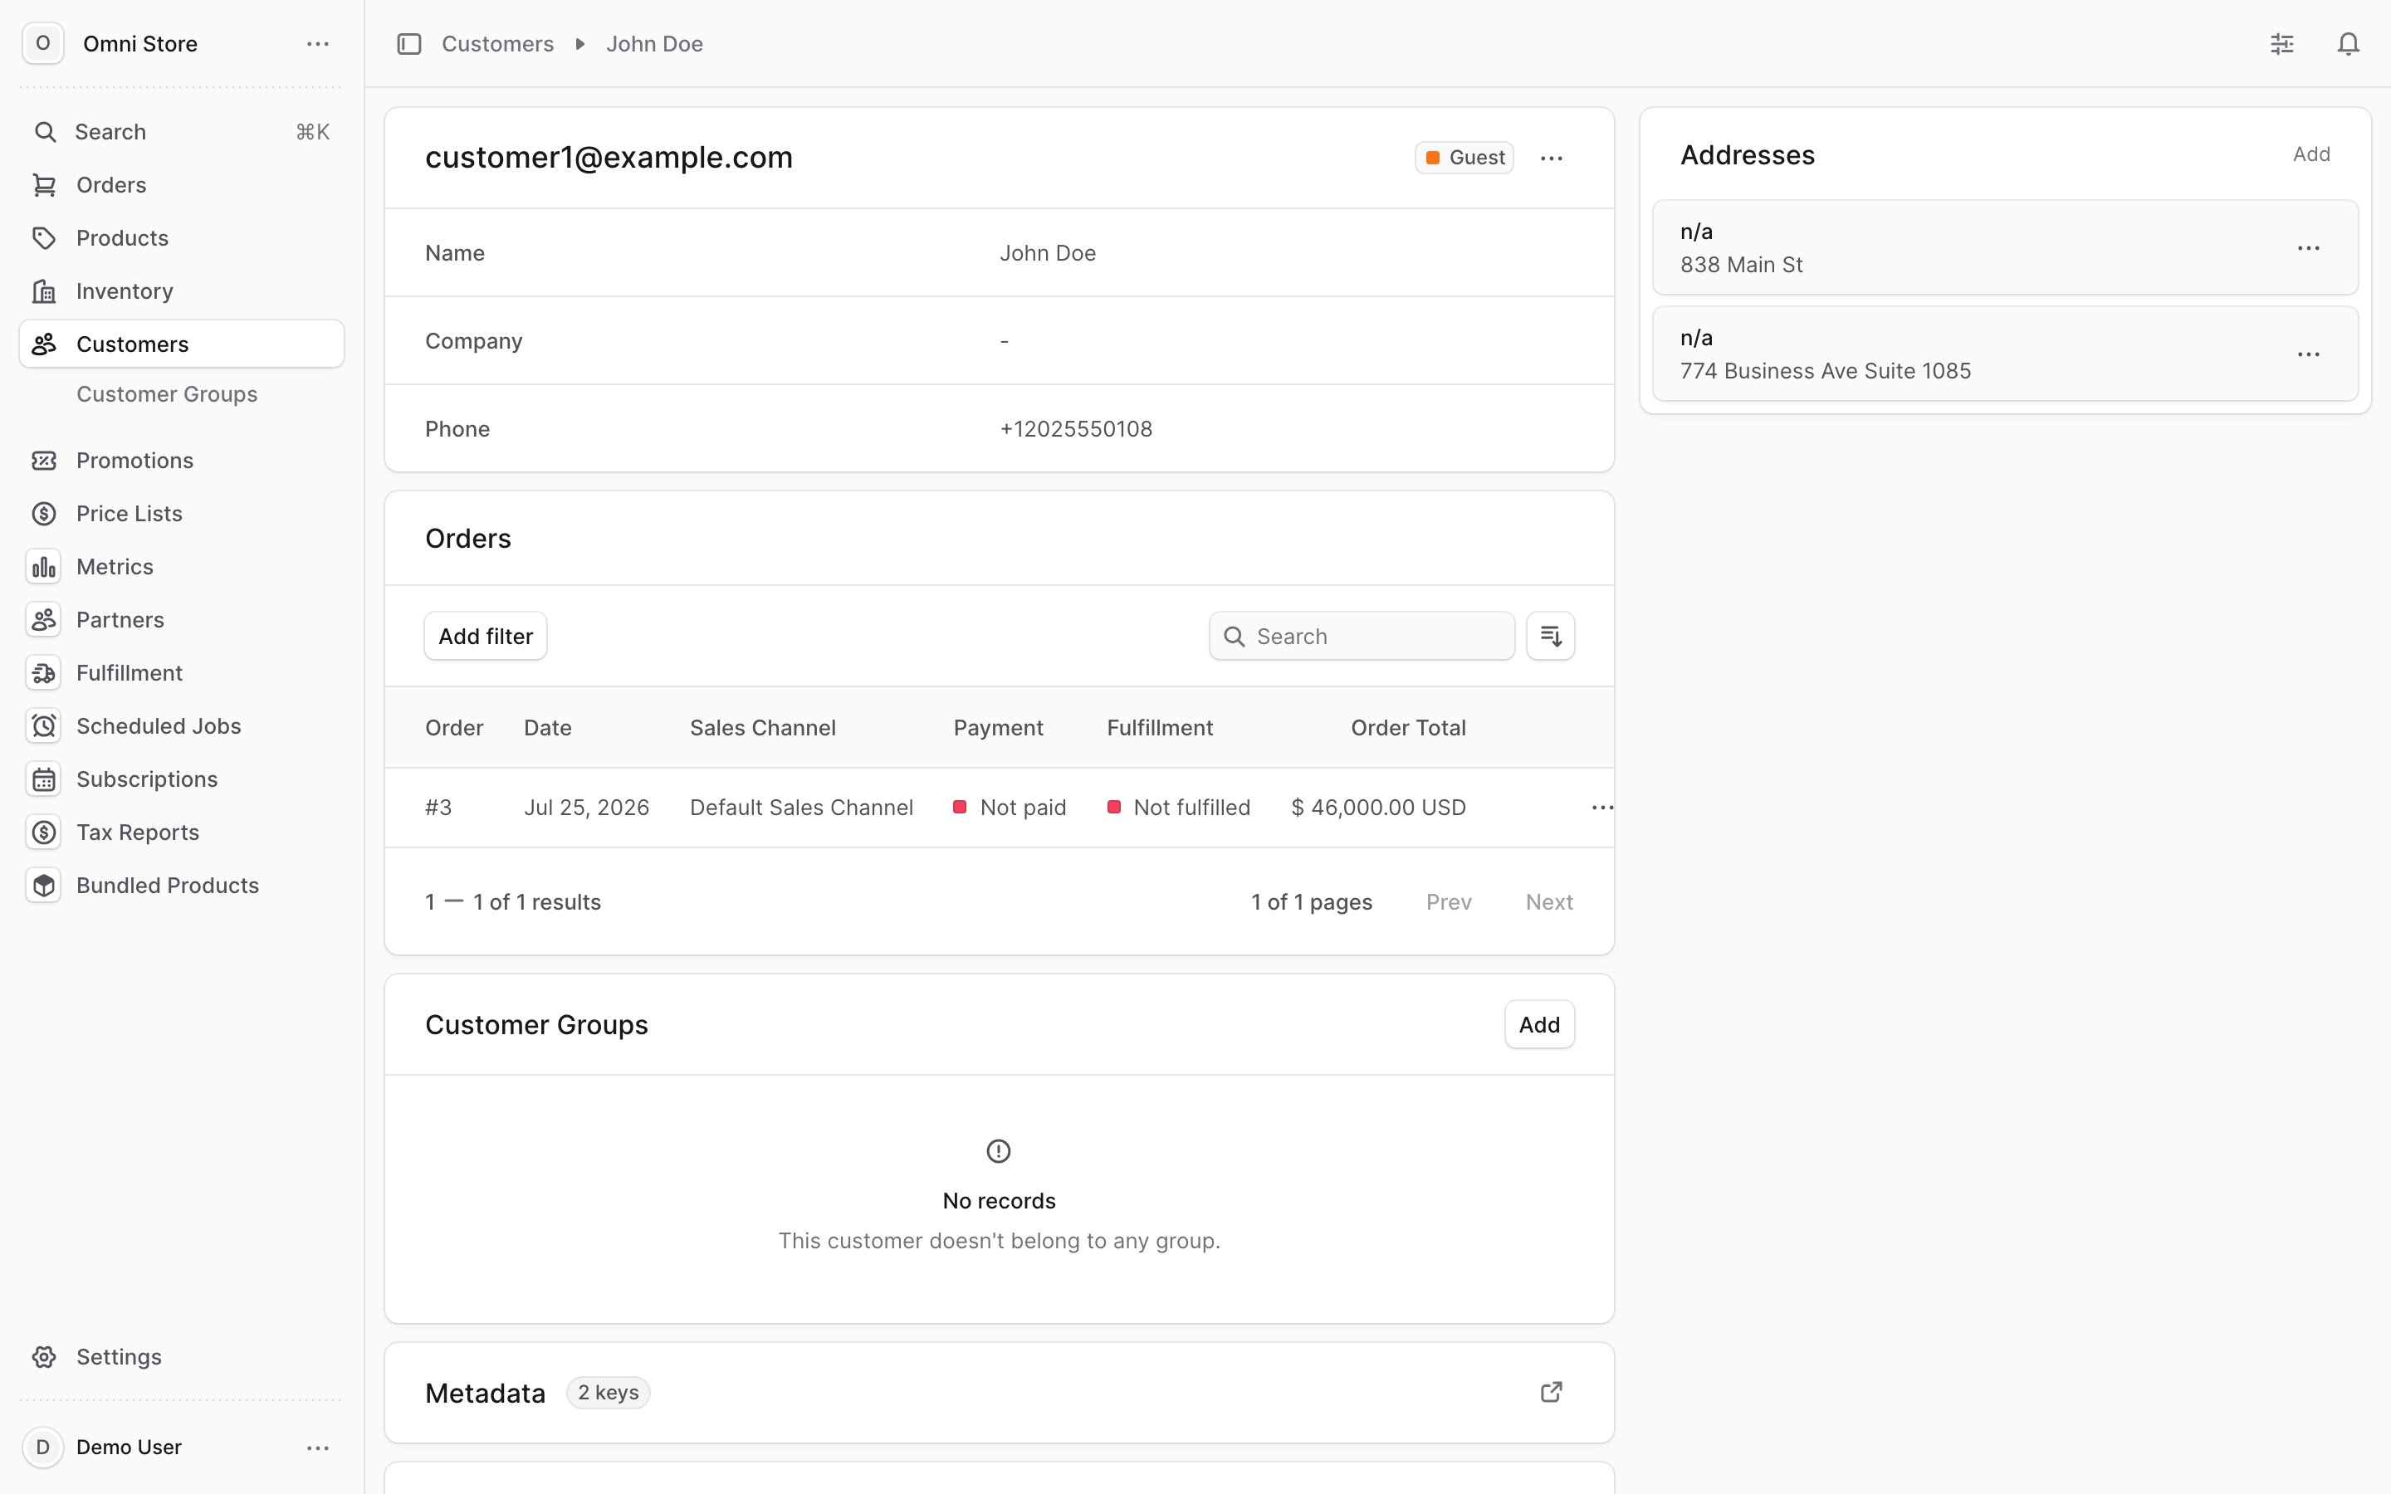Click Add filter button
Image resolution: width=2391 pixels, height=1494 pixels.
coord(485,637)
